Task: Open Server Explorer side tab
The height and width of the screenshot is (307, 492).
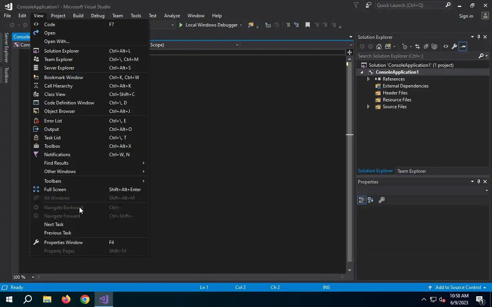Action: point(6,48)
